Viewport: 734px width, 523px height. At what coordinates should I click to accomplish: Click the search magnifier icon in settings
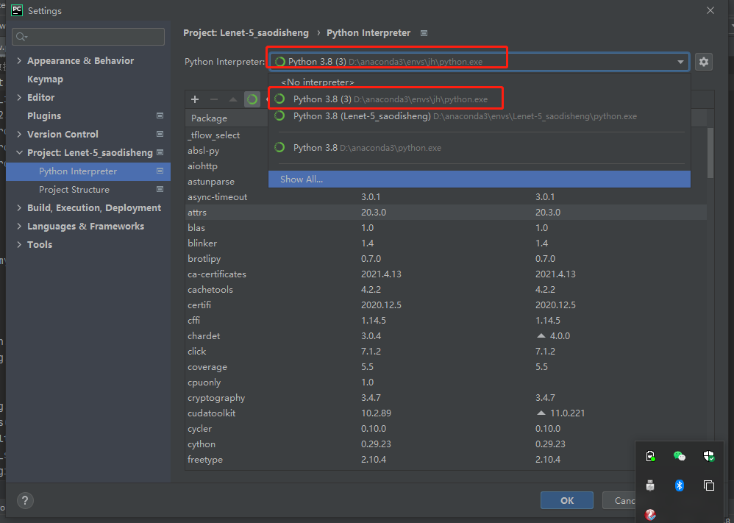21,37
